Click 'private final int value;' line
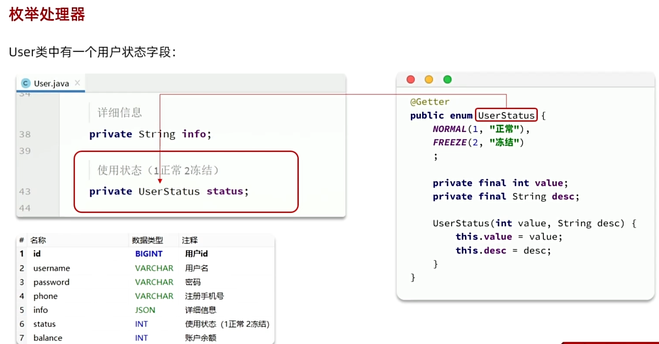This screenshot has height=344, width=659. 500,183
